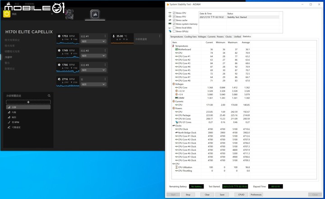
Task: Click the CPU Utilization hourglass icon
Action: (176, 167)
